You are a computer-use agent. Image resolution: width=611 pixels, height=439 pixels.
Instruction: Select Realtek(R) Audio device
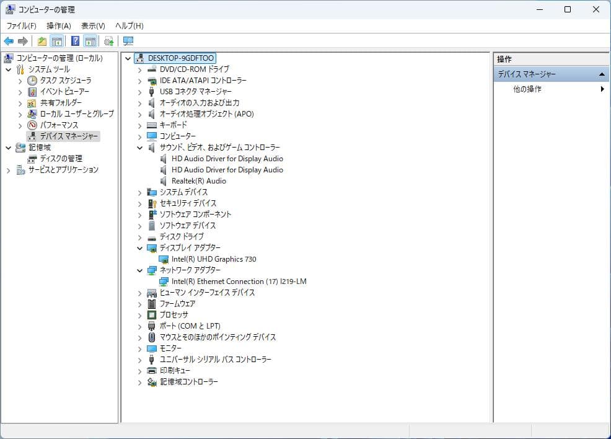200,181
